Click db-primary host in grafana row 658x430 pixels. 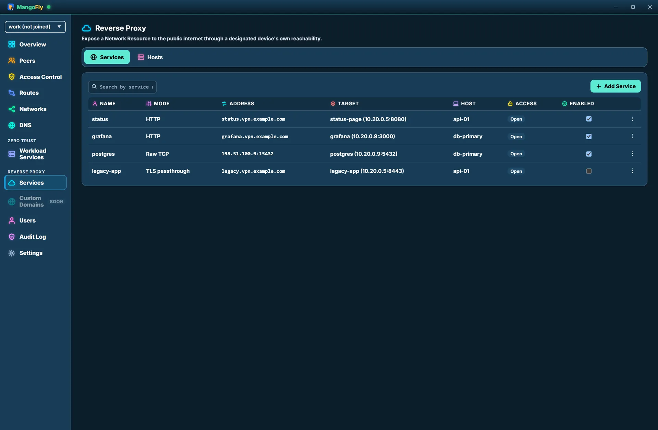coord(467,136)
